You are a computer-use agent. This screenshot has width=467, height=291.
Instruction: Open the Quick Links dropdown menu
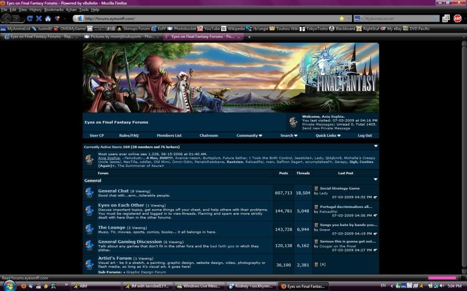[328, 135]
